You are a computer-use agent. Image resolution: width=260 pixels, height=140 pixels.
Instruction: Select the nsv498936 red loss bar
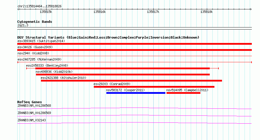pos(123,75)
